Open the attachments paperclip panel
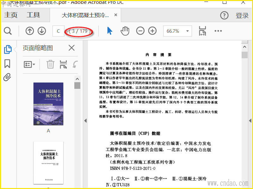Viewport: 253px width, 189px height. pyautogui.click(x=7, y=77)
